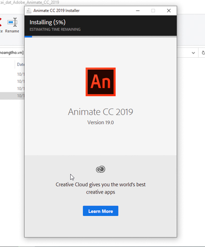Open the File Explorer address bar dropdown arrow
Image resolution: width=205 pixels, height=247 pixels.
coord(193,53)
